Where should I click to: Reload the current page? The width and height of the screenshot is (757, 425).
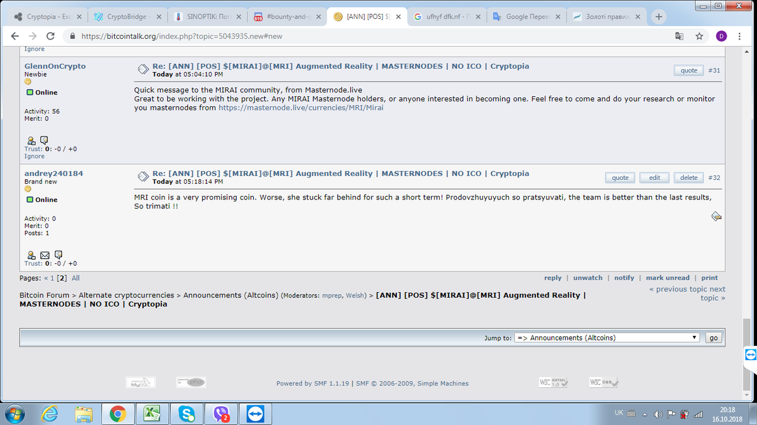pos(50,36)
